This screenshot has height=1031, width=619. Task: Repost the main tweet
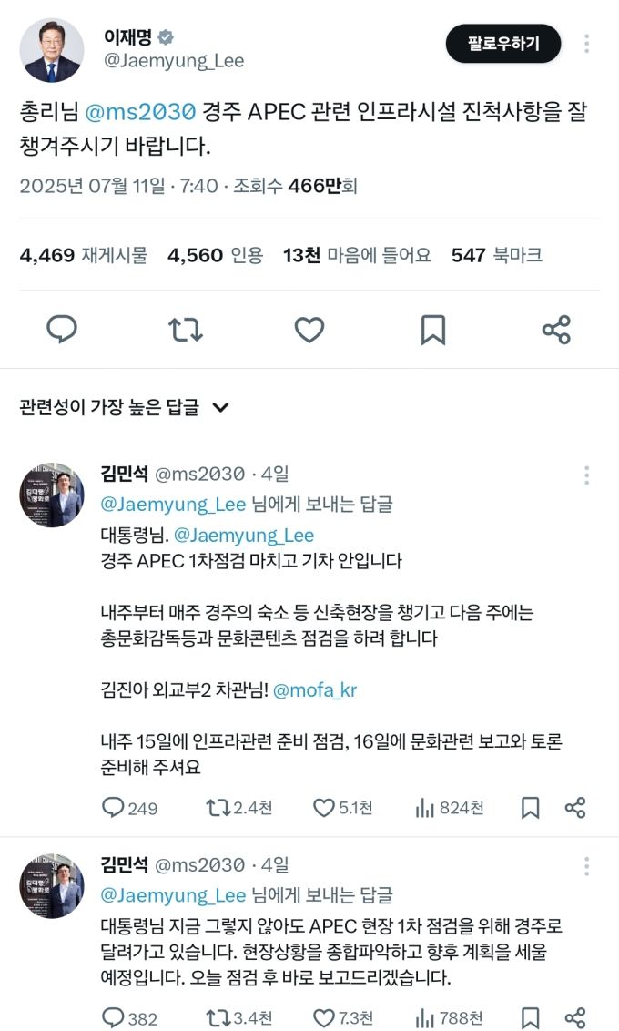click(186, 330)
